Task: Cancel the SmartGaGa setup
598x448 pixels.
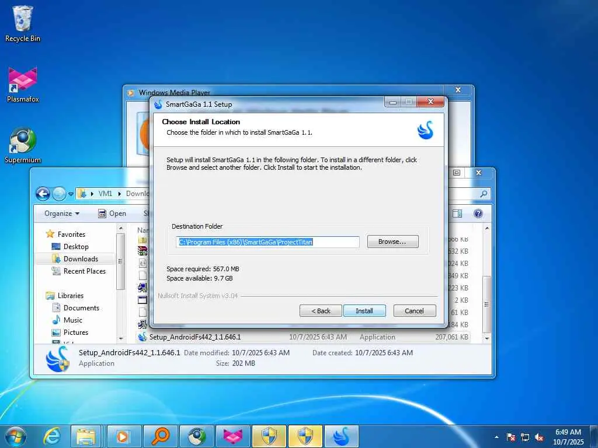Action: 414,311
